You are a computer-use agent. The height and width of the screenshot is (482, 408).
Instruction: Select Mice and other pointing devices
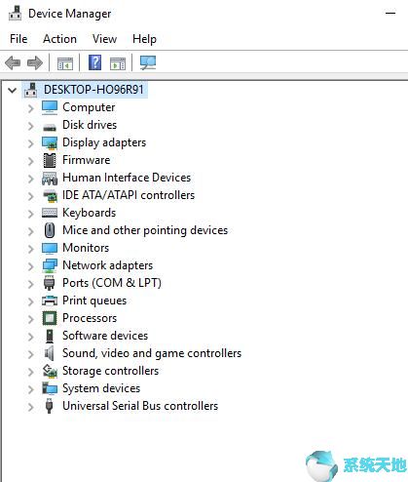(x=145, y=230)
